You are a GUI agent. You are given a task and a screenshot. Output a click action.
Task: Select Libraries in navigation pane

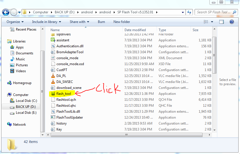coord(16,41)
